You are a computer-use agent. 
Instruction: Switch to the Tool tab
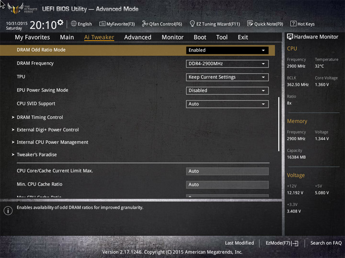(x=222, y=37)
